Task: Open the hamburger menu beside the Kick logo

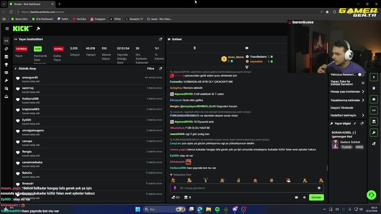Action: (7, 29)
